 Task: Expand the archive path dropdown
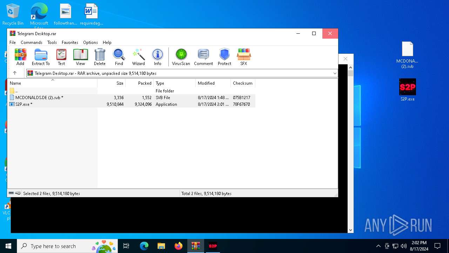point(335,73)
